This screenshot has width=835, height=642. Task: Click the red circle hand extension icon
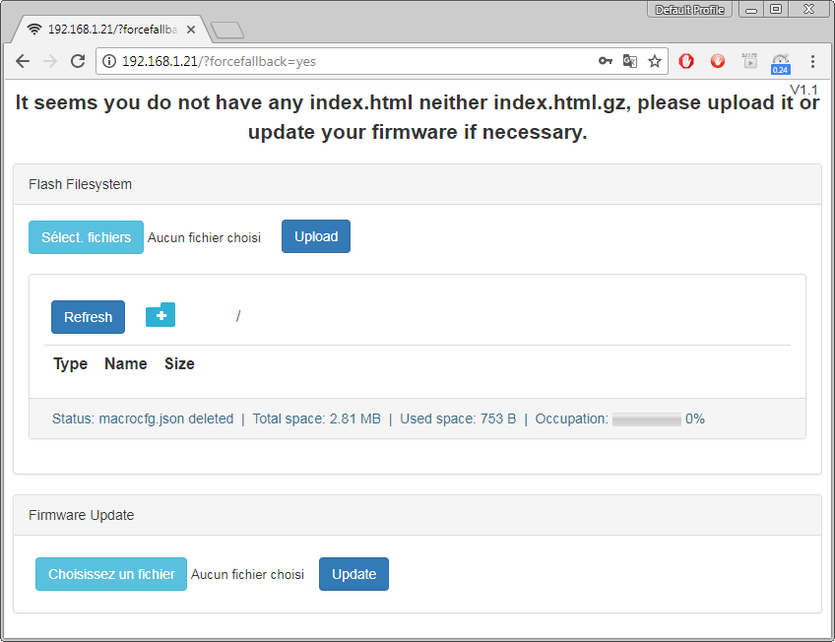[718, 61]
